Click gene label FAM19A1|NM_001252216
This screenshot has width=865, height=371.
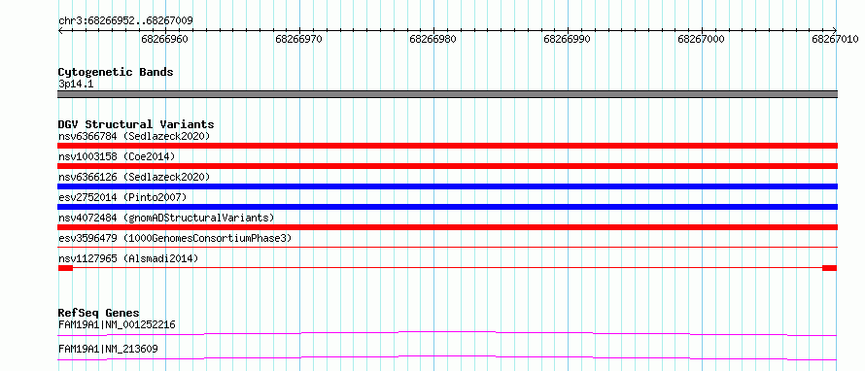click(x=117, y=324)
